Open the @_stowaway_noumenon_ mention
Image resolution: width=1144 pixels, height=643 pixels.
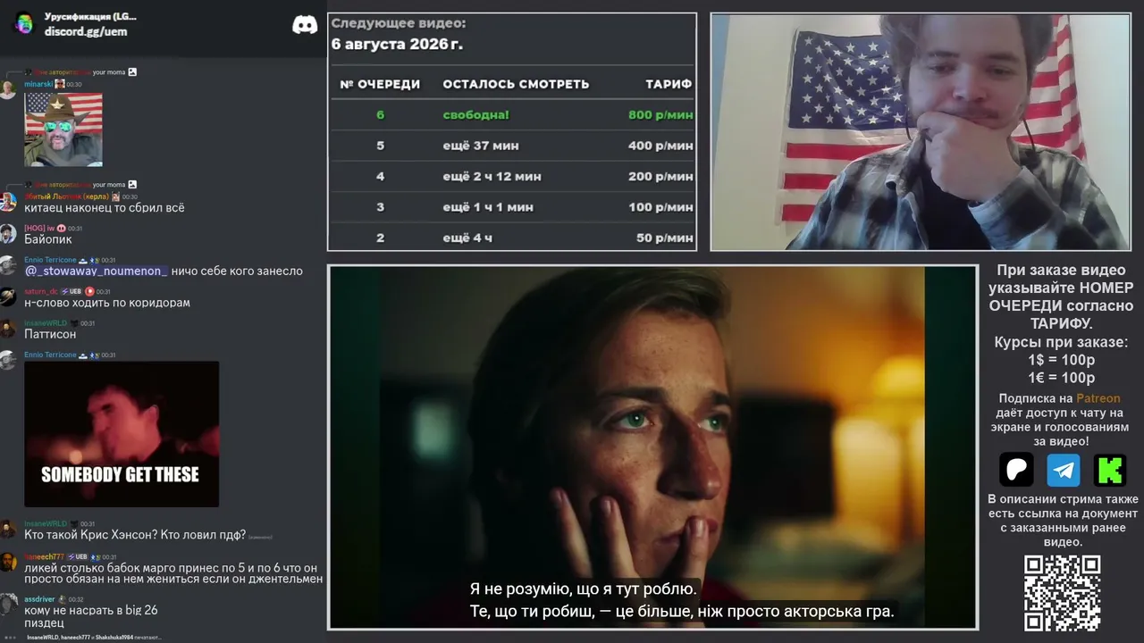96,271
